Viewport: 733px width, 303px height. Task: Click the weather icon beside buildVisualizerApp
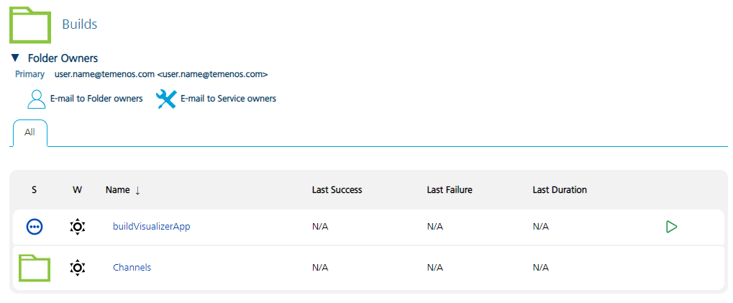coord(78,227)
